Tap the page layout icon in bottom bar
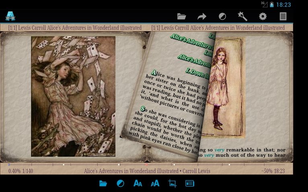The width and height of the screenshot is (308, 192). [189, 183]
